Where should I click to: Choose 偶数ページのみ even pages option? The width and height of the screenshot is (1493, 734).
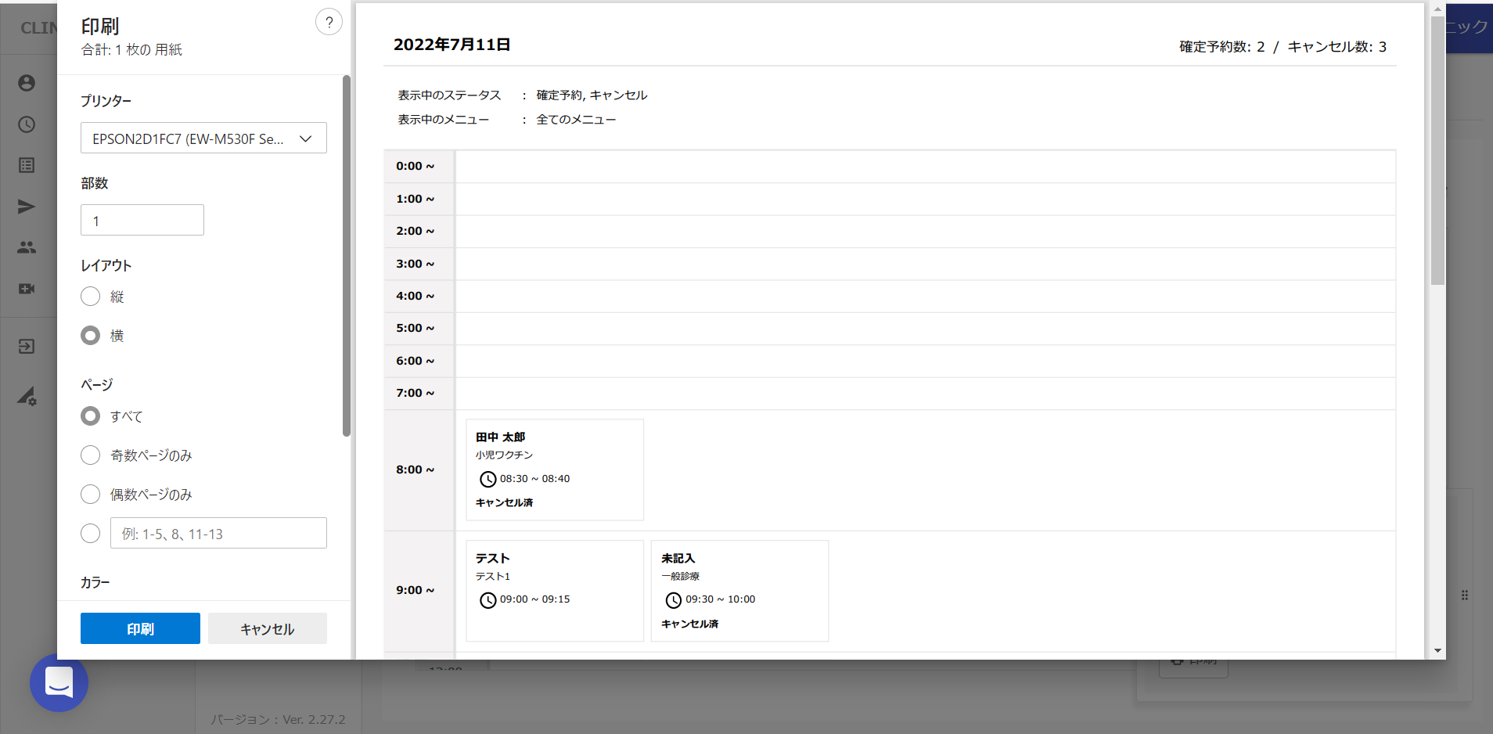click(x=91, y=495)
